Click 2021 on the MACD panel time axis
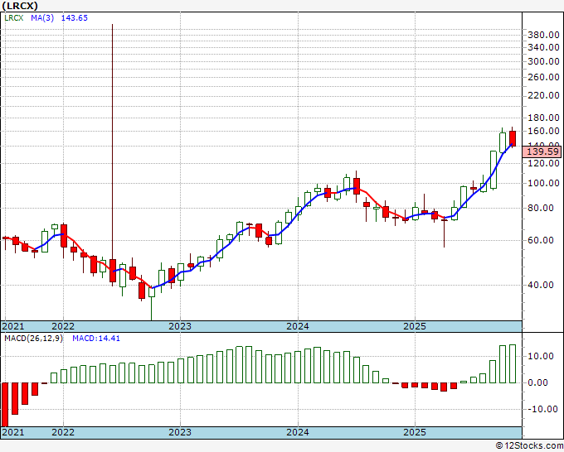Viewport: 564px width, 452px height. pyautogui.click(x=13, y=432)
